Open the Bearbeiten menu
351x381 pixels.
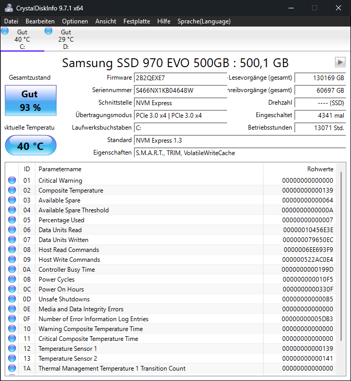tap(40, 21)
